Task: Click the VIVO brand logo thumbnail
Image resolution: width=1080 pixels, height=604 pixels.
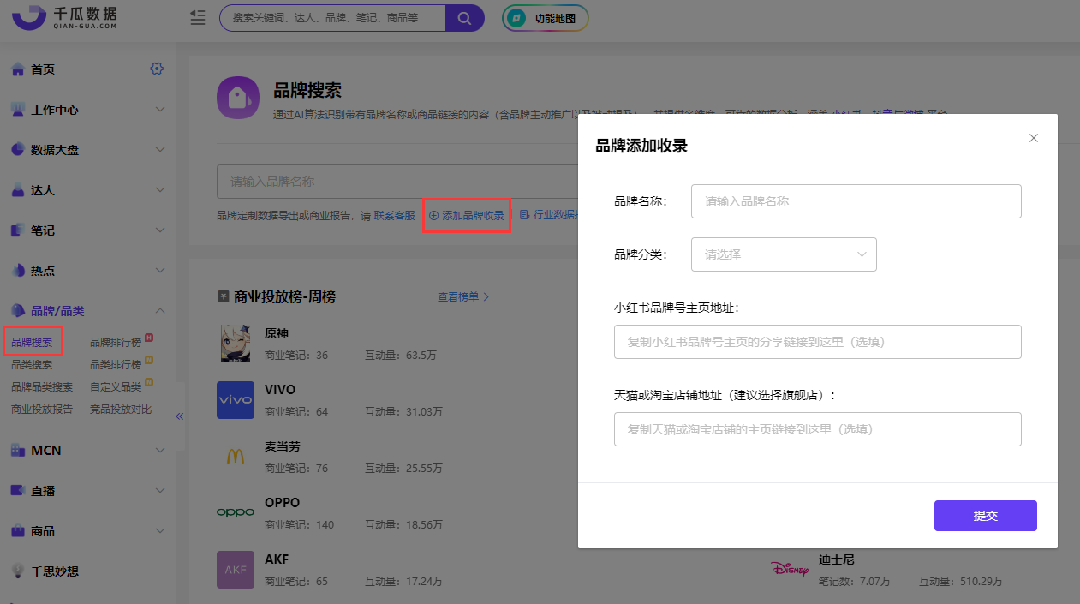Action: 236,399
